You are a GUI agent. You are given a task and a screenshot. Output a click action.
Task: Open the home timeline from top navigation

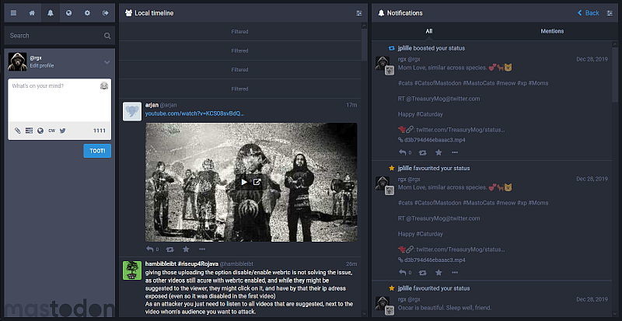tap(32, 13)
